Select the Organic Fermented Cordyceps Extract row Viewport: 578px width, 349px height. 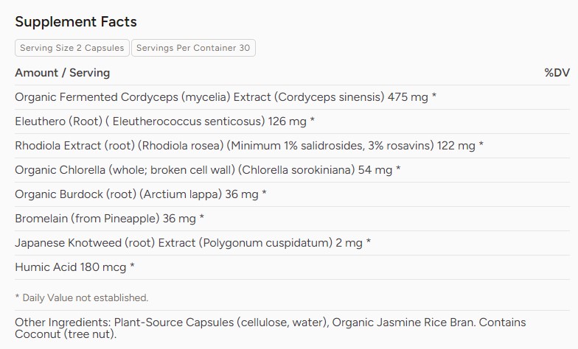(x=292, y=97)
